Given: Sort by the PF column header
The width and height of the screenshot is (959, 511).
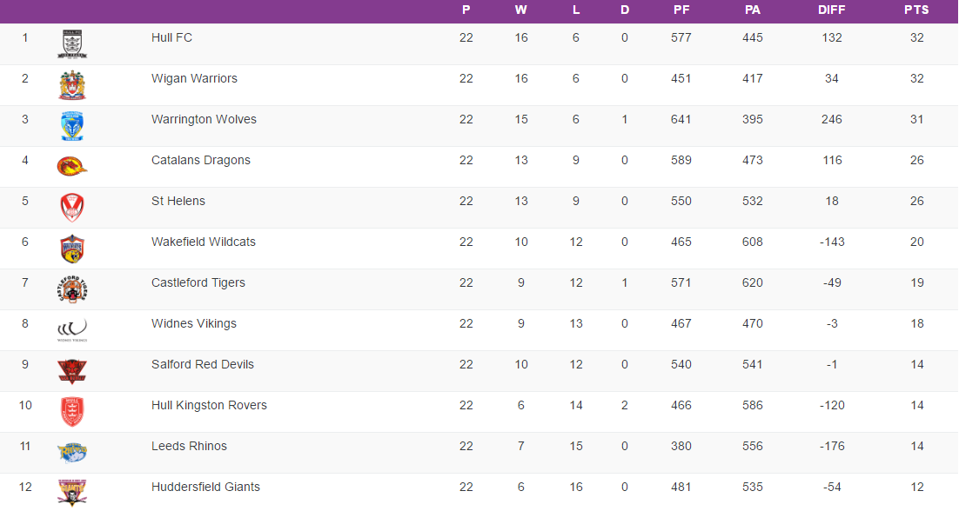Looking at the screenshot, I should pos(681,10).
